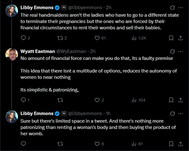Image resolution: width=189 pixels, height=151 pixels.
Task: View analytics showing 1.2K views
Action: tap(139, 38)
